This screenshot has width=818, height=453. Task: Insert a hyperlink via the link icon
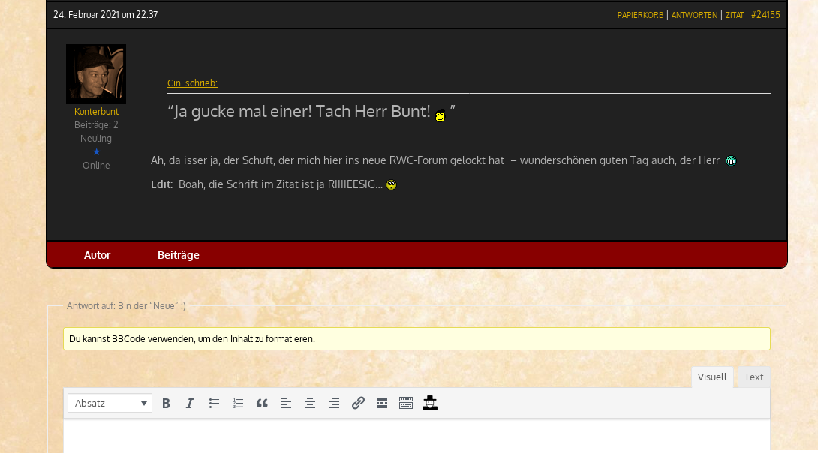[358, 403]
